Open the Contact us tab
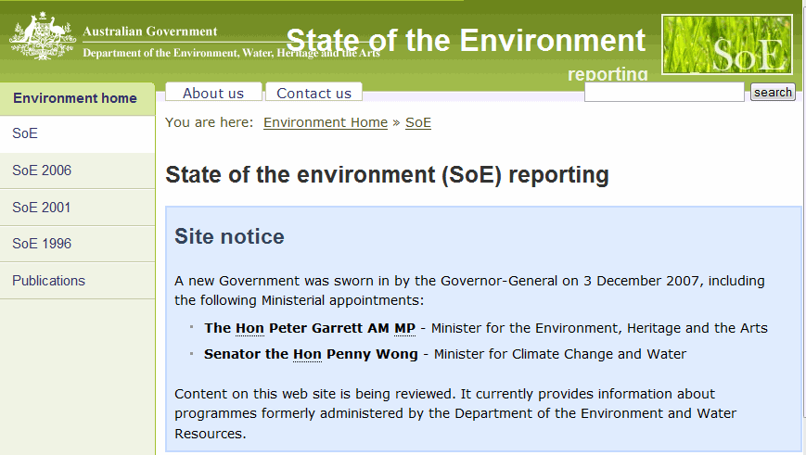Image resolution: width=806 pixels, height=455 pixels. 313,93
